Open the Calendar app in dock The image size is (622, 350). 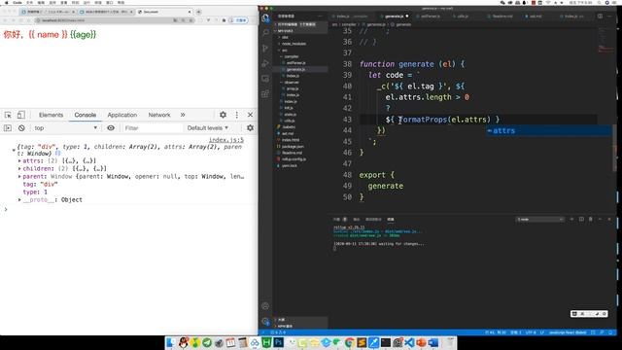pos(231,342)
